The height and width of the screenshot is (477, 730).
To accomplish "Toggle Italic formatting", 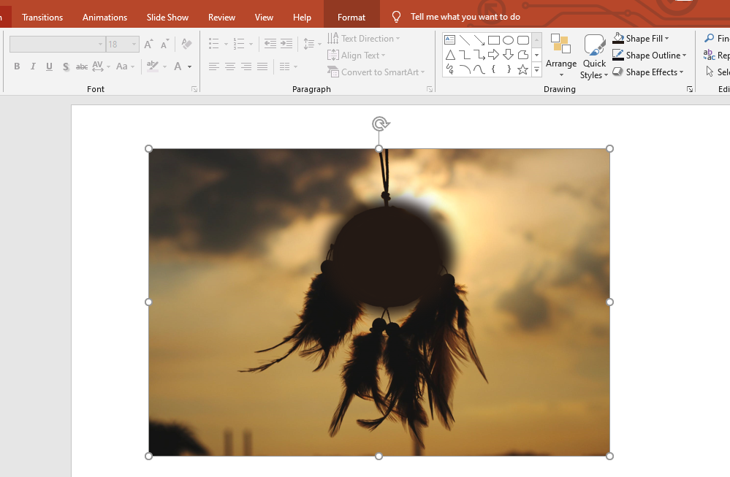I will coord(33,66).
